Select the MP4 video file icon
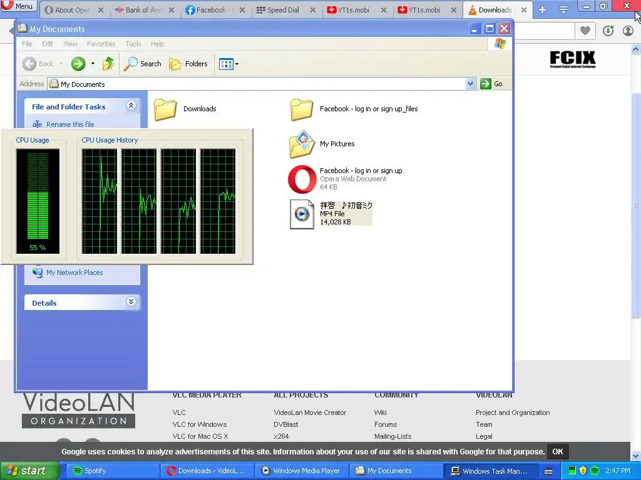Screen dimensions: 641x480 coord(302,214)
